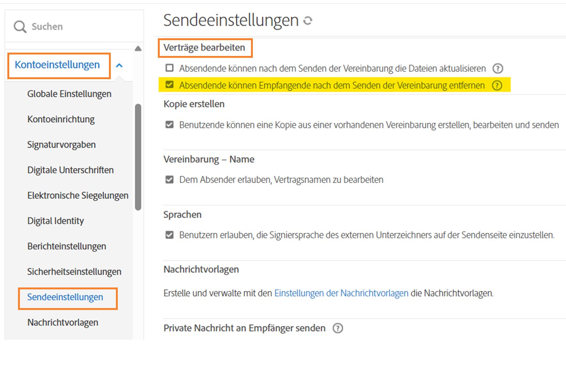The height and width of the screenshot is (374, 566).
Task: Select Digitale Unterschriften in the sidebar
Action: (70, 170)
